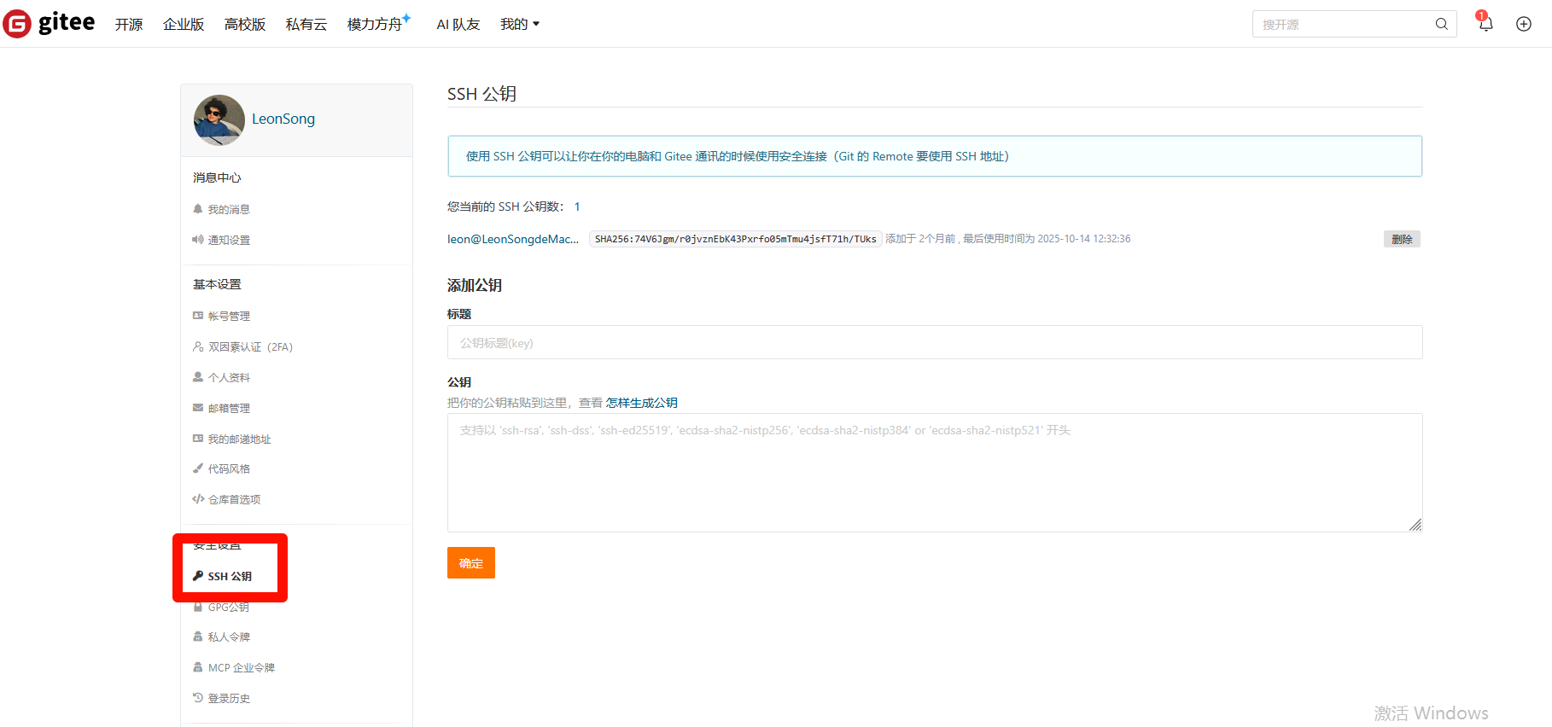Screen dimensions: 1552x727
Task: Click the public key textarea
Action: click(x=935, y=473)
